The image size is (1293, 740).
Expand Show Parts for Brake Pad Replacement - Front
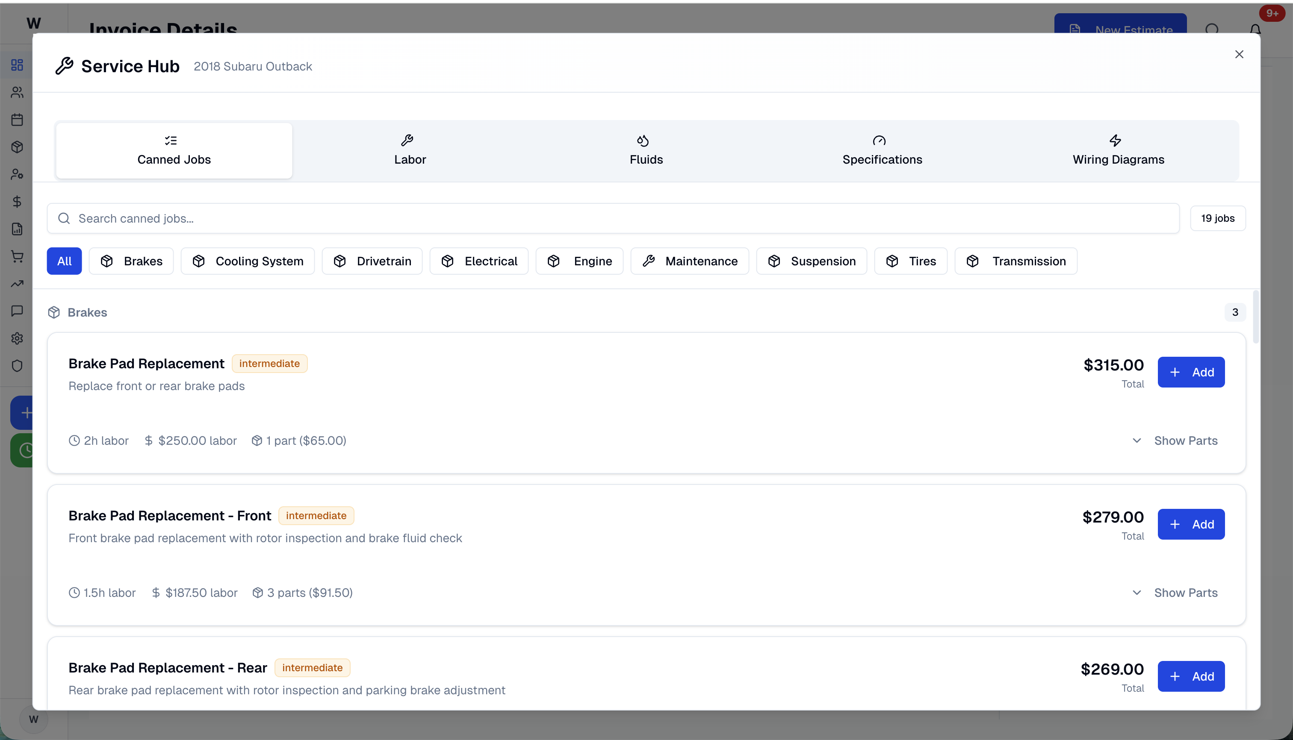click(1175, 593)
